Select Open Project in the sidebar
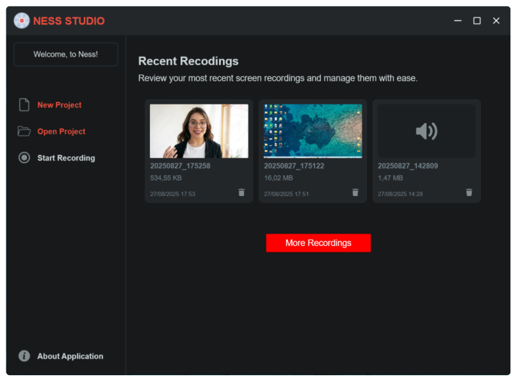 [61, 131]
